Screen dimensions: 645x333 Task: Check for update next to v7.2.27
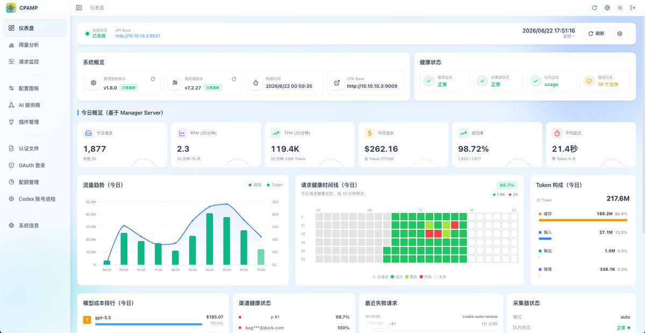pyautogui.click(x=234, y=79)
